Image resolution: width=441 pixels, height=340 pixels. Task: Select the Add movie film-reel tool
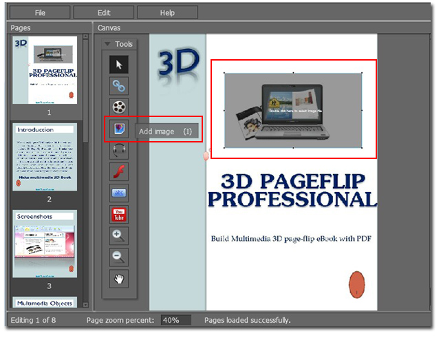pyautogui.click(x=119, y=107)
